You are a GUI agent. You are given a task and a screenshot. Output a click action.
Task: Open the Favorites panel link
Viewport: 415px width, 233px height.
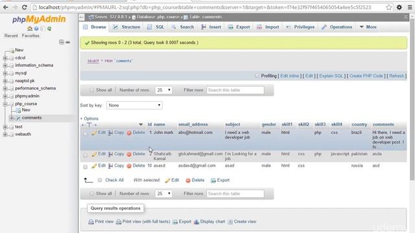click(30, 36)
